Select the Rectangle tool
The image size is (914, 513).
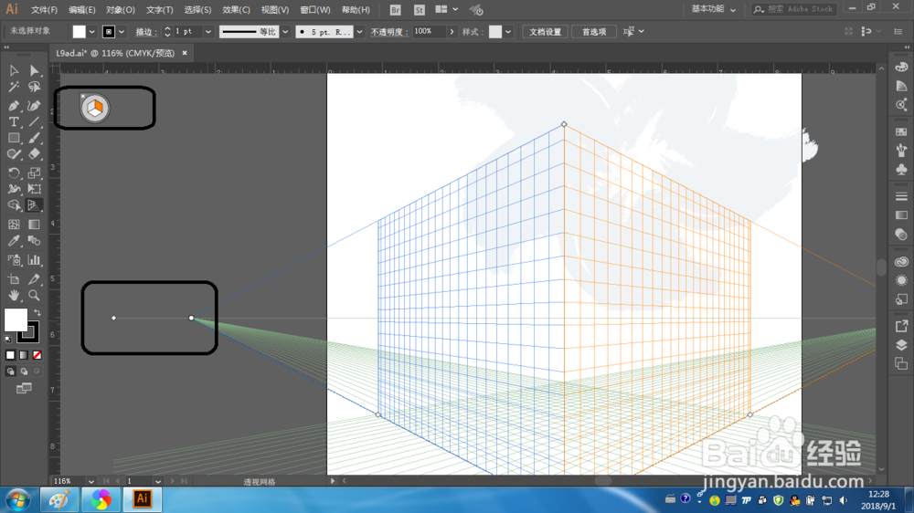(x=14, y=138)
